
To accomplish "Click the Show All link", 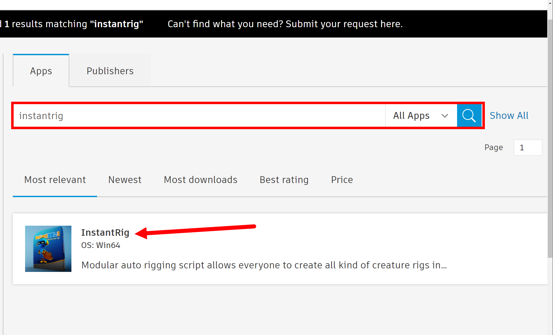I will click(x=509, y=116).
